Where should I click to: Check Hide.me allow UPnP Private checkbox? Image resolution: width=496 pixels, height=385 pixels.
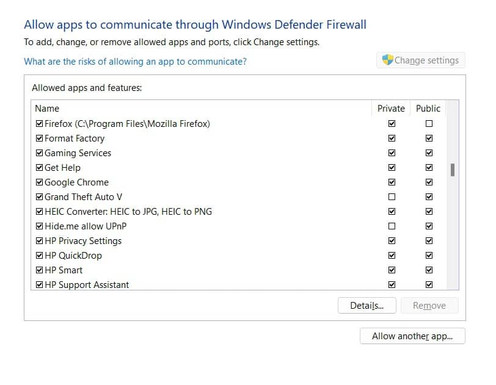pos(391,226)
